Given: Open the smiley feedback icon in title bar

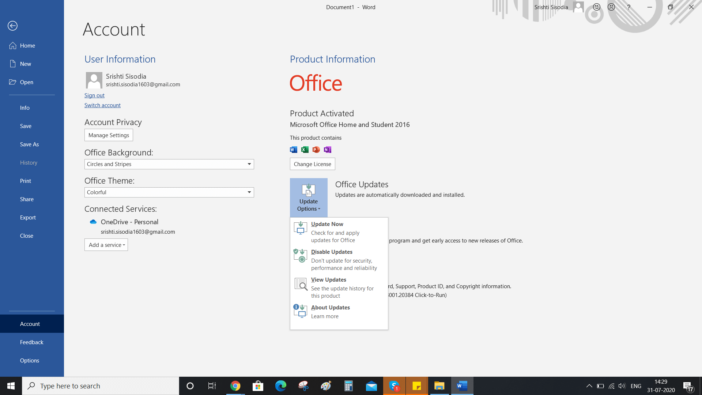Looking at the screenshot, I should coord(596,7).
